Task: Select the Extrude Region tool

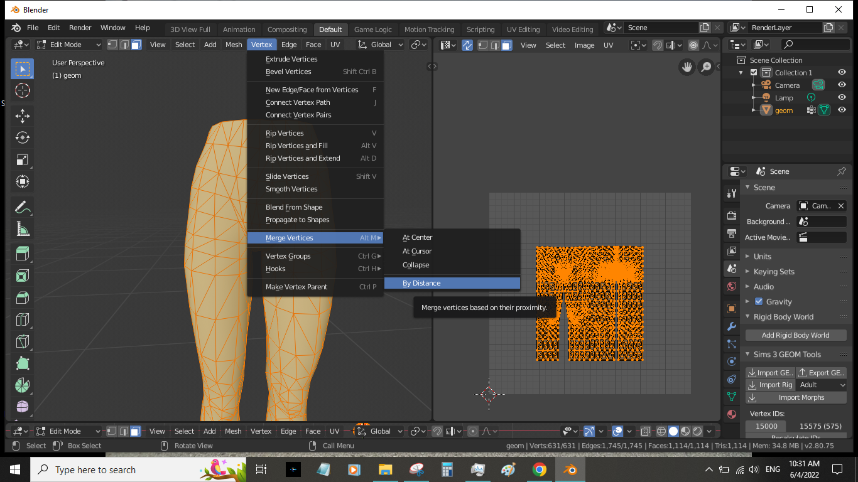Action: tap(22, 254)
